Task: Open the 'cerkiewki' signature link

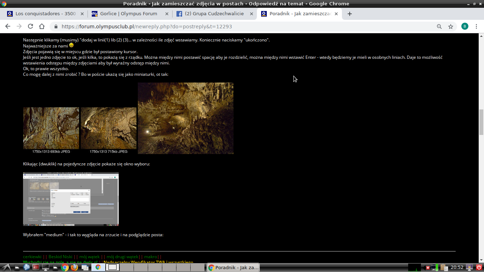Action: (32, 257)
